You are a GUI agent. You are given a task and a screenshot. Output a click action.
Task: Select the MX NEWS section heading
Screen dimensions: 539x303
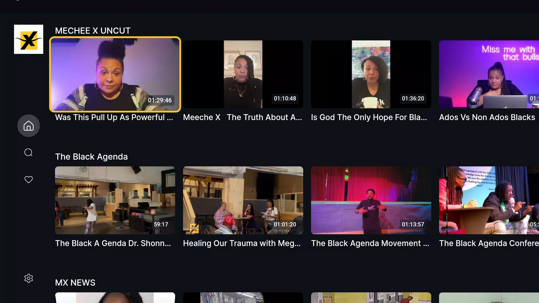coord(75,283)
